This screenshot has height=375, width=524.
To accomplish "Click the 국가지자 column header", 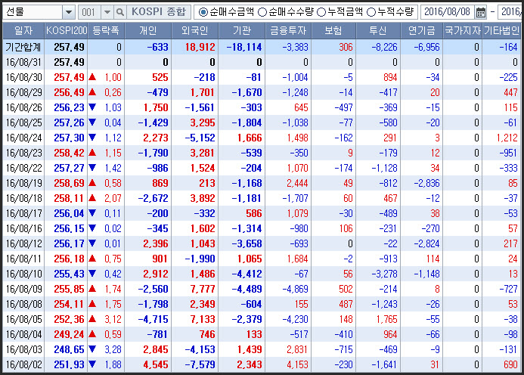I will coord(463,31).
